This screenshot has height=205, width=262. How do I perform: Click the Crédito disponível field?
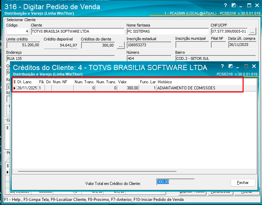tap(61, 45)
